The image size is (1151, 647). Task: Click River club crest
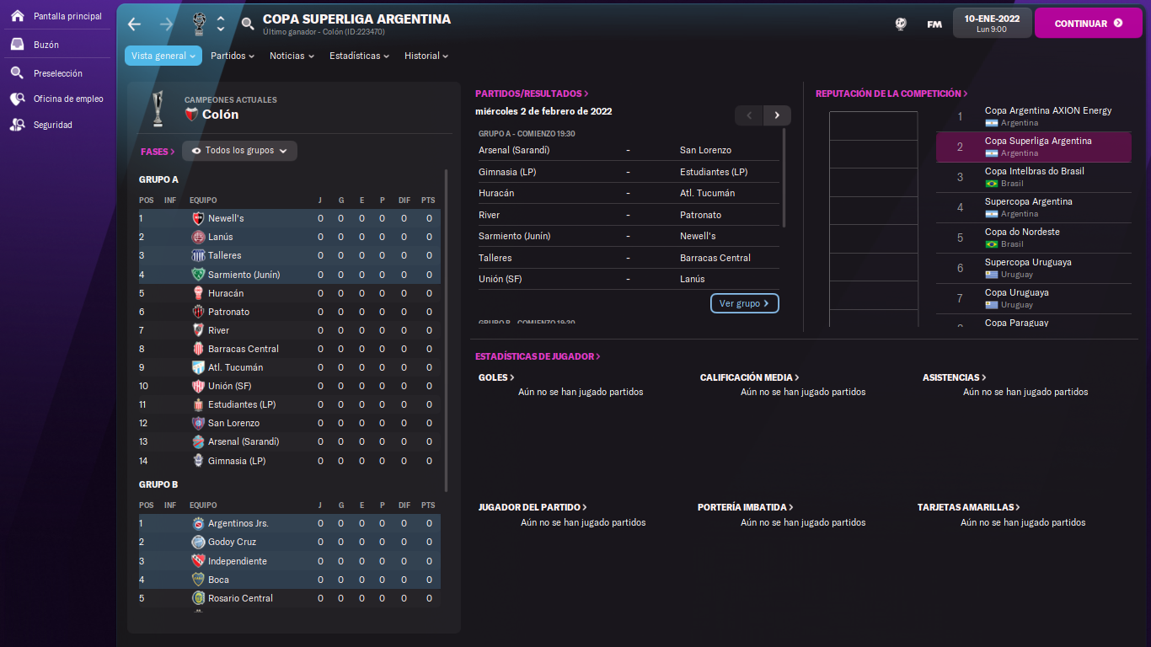(x=198, y=330)
